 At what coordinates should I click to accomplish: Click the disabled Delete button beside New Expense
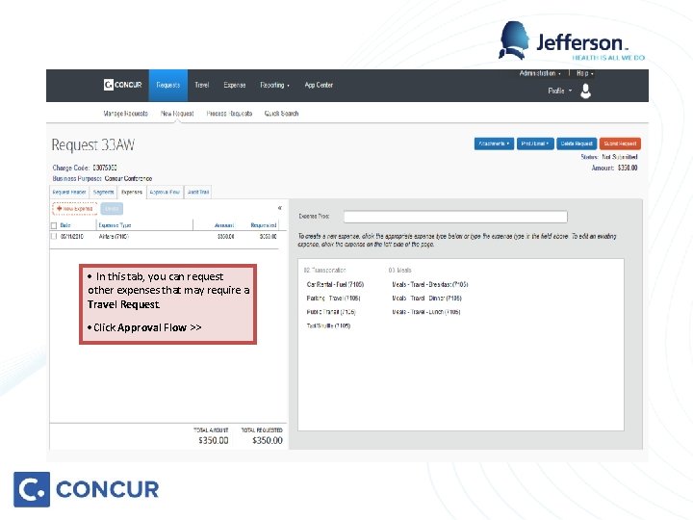pos(112,208)
